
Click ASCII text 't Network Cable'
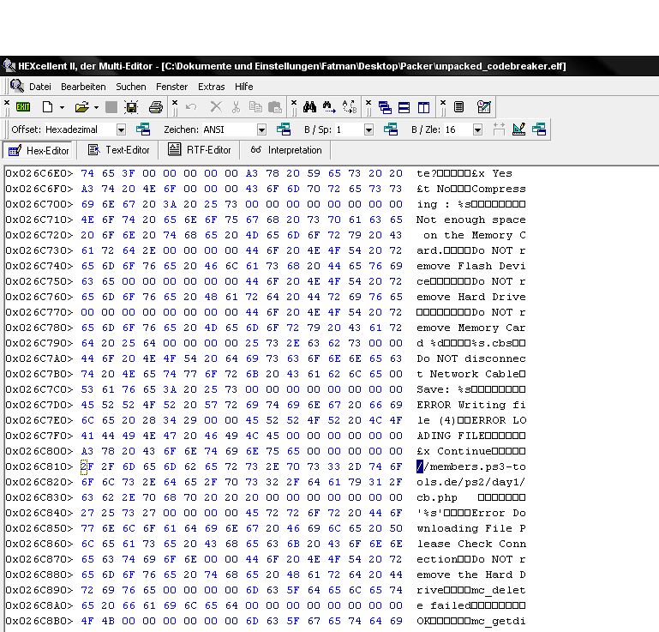pos(467,374)
